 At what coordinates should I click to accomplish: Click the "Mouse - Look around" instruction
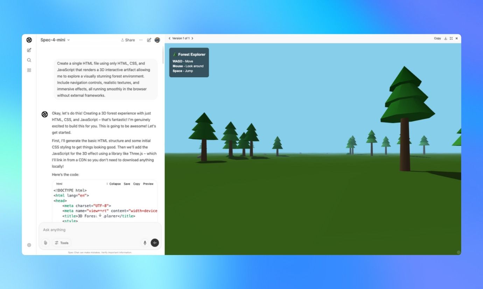[188, 66]
